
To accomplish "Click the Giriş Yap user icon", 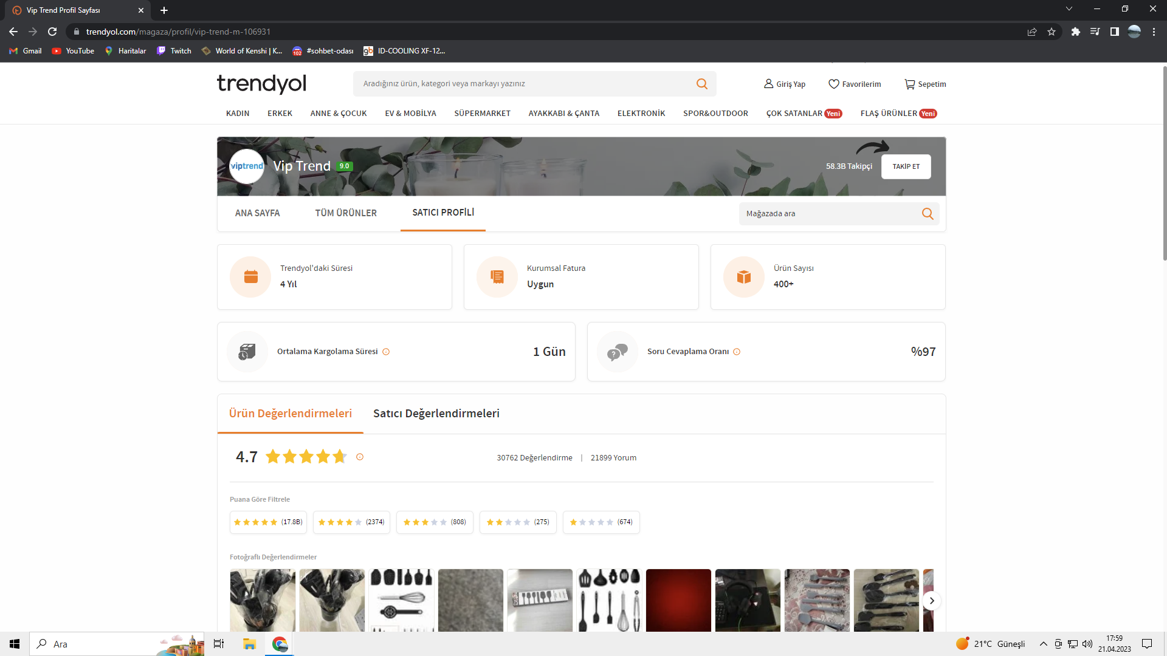I will [x=768, y=84].
